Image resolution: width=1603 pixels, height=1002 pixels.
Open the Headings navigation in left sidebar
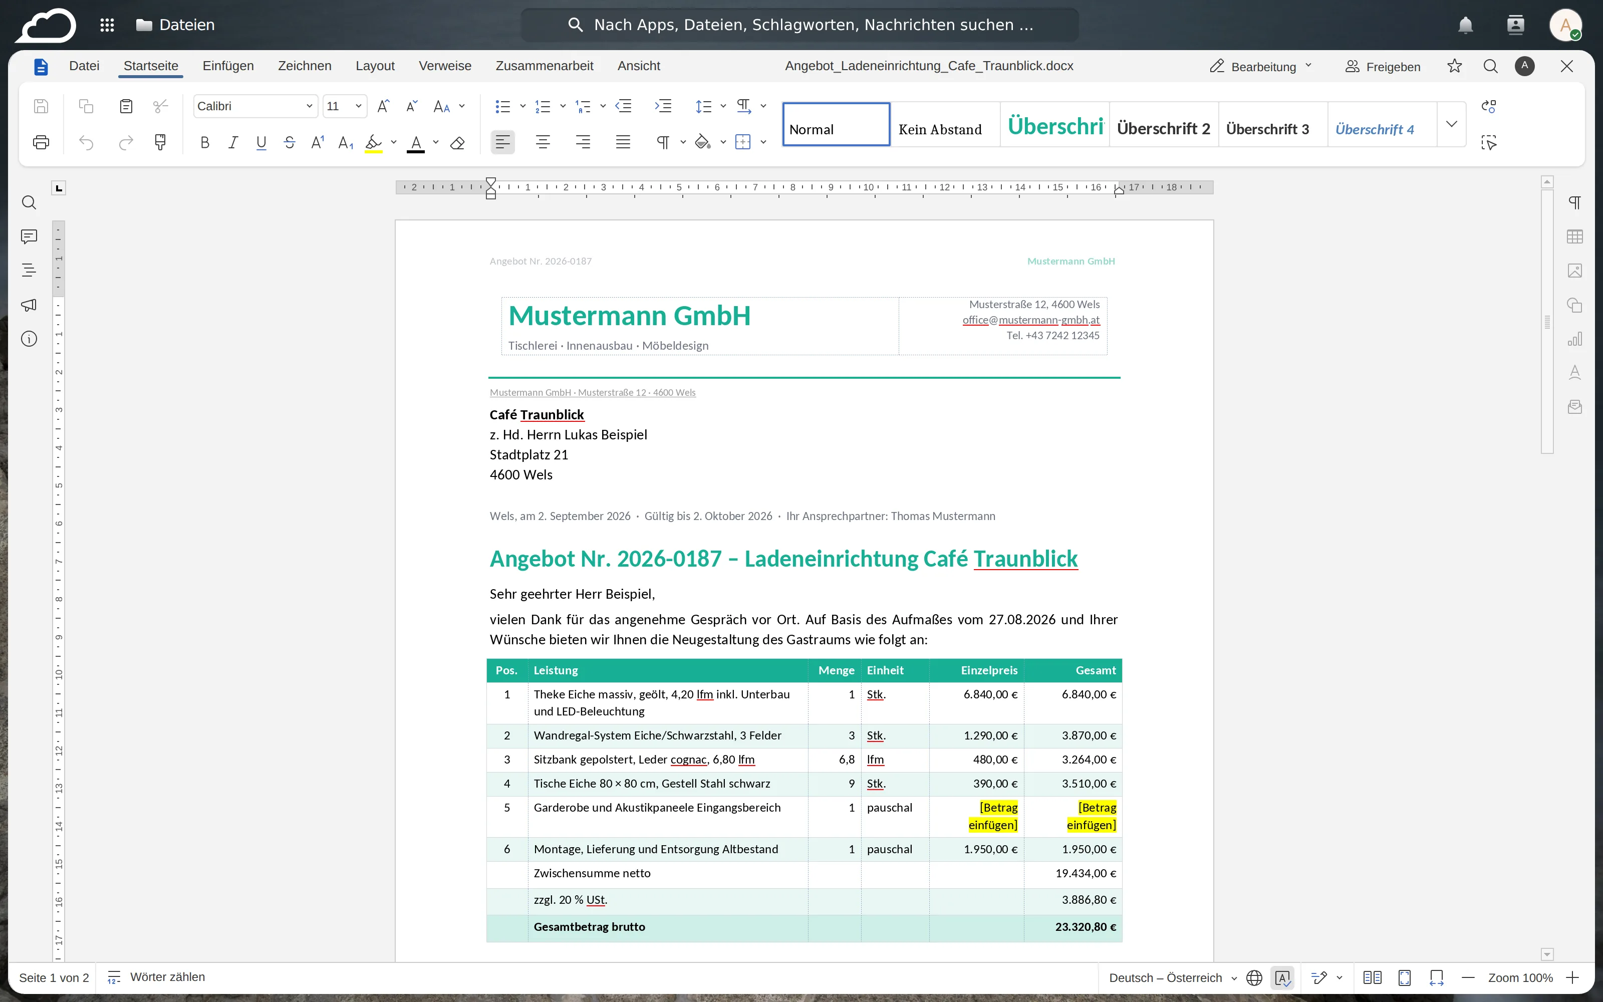pyautogui.click(x=29, y=271)
